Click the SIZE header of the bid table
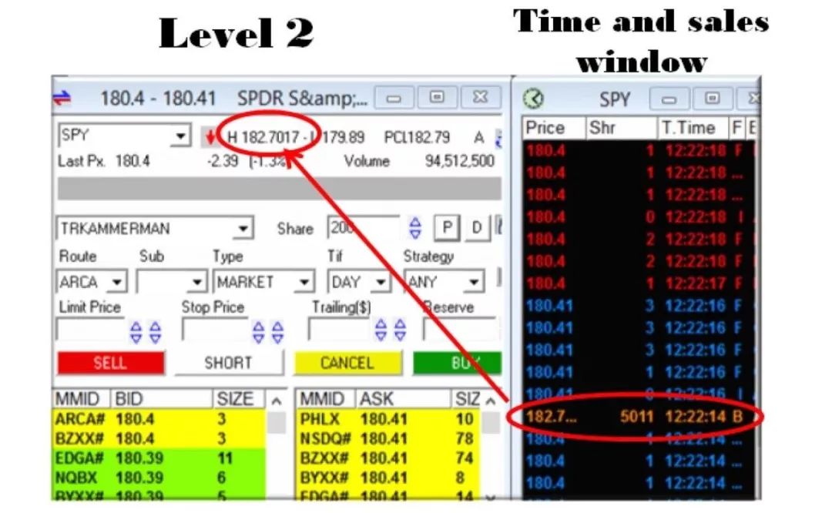This screenshot has height=513, width=832. pos(238,399)
